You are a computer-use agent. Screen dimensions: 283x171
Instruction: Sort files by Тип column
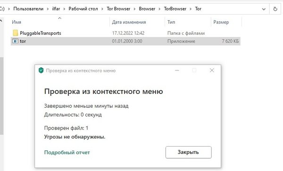point(171,22)
